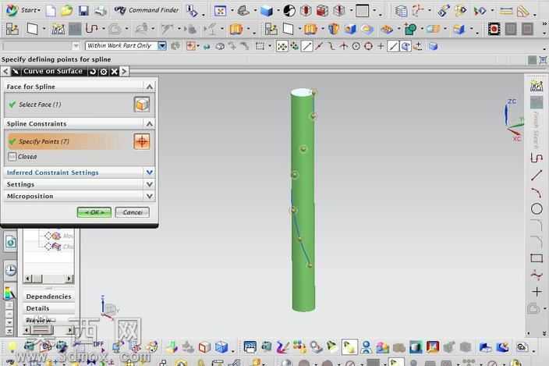Click navigator horizontal scrollbar right arrow

click(x=69, y=279)
